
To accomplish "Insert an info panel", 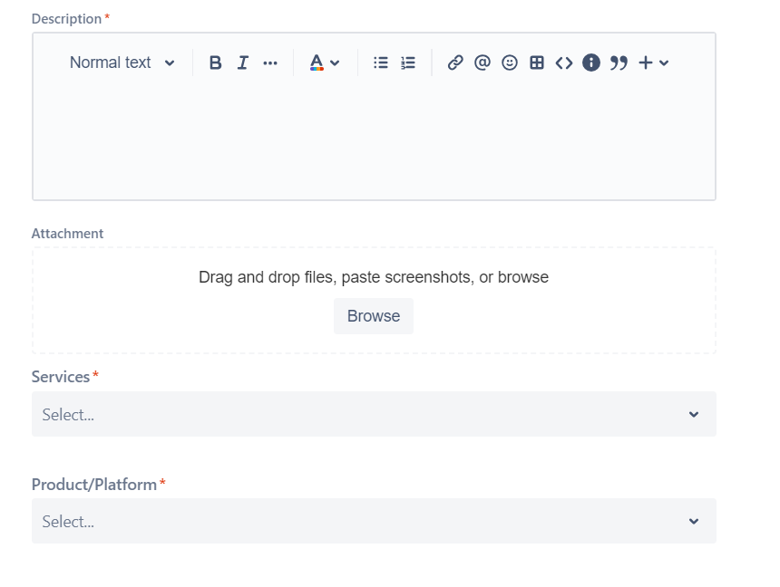I will click(x=591, y=63).
